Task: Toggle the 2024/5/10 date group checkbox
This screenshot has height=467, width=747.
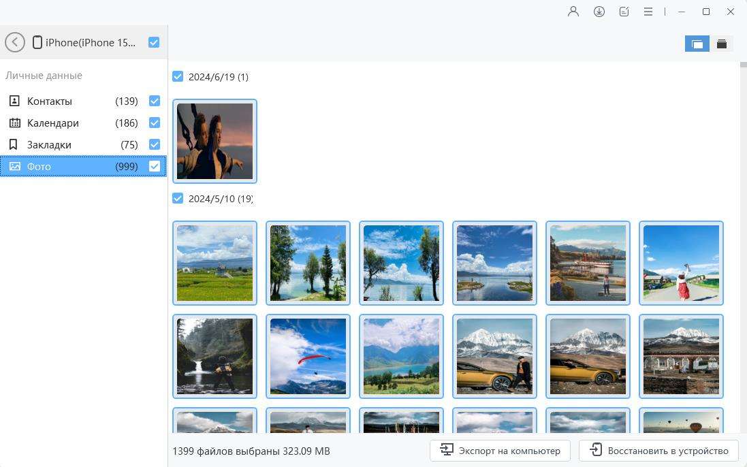Action: click(x=178, y=198)
